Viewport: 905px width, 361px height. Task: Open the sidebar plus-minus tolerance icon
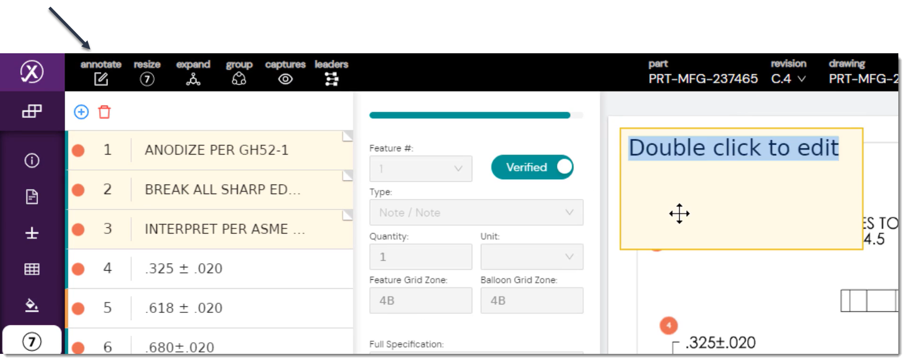32,233
